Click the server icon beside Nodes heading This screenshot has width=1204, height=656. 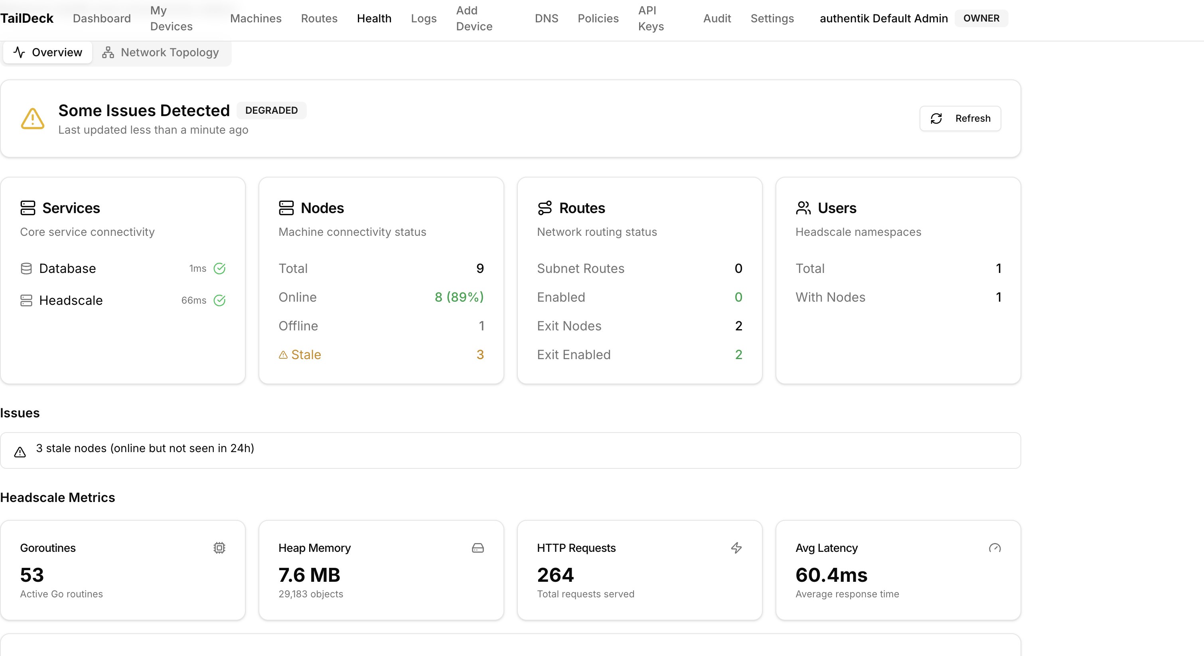[x=286, y=207]
